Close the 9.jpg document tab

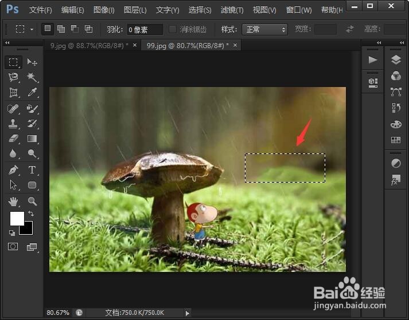pos(135,45)
